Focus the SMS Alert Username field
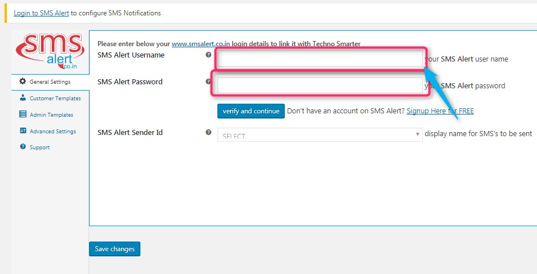Image resolution: width=537 pixels, height=274 pixels. pos(320,59)
